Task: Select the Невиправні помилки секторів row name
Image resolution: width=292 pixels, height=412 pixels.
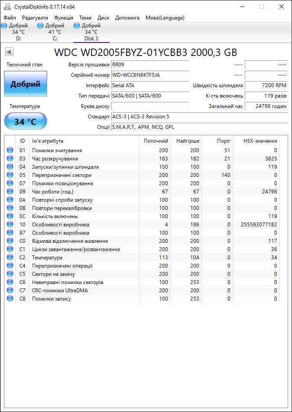Action: pyautogui.click(x=68, y=282)
